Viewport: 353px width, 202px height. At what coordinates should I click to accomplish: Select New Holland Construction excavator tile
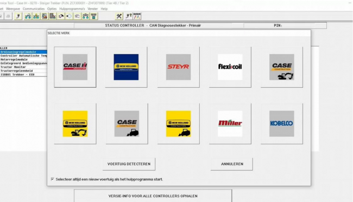point(75,123)
